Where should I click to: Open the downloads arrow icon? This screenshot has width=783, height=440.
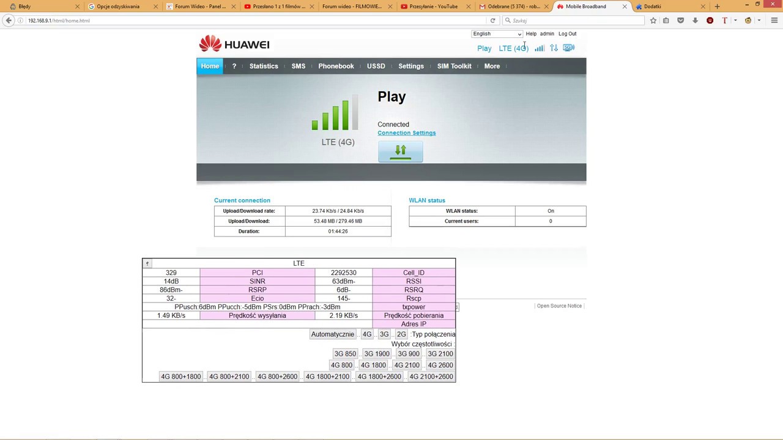pos(695,20)
